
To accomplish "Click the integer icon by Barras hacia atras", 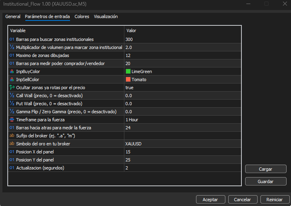I will (12, 128).
